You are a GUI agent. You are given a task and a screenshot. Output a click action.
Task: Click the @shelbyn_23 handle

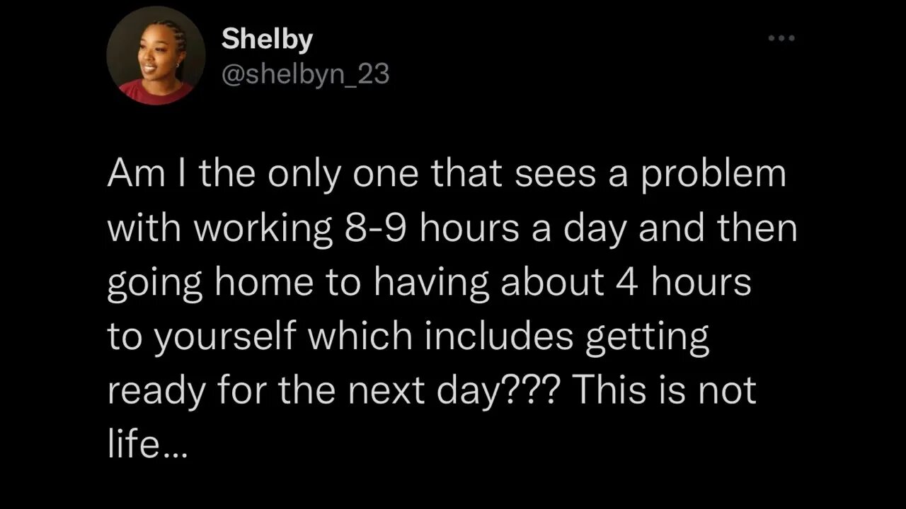(x=305, y=74)
